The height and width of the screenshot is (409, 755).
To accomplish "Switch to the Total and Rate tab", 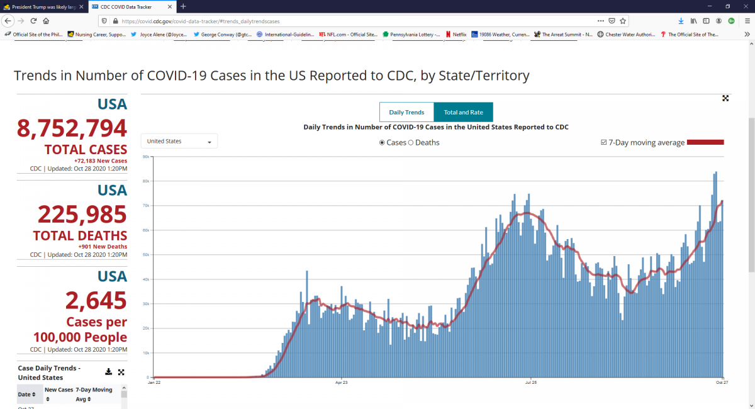I will click(463, 112).
